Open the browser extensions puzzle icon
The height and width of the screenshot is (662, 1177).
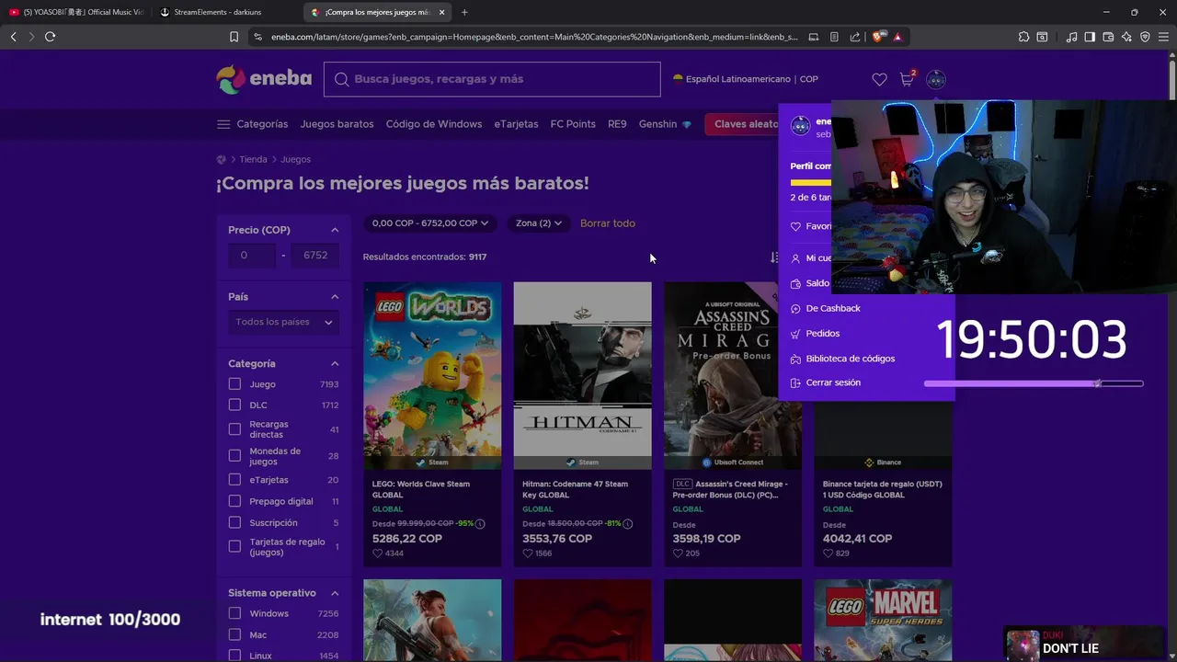(1023, 37)
